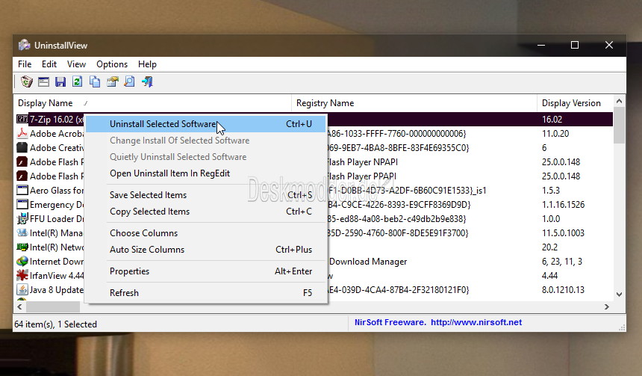The width and height of the screenshot is (642, 376).
Task: Click the Download Manager registry name cell
Action: [x=368, y=261]
